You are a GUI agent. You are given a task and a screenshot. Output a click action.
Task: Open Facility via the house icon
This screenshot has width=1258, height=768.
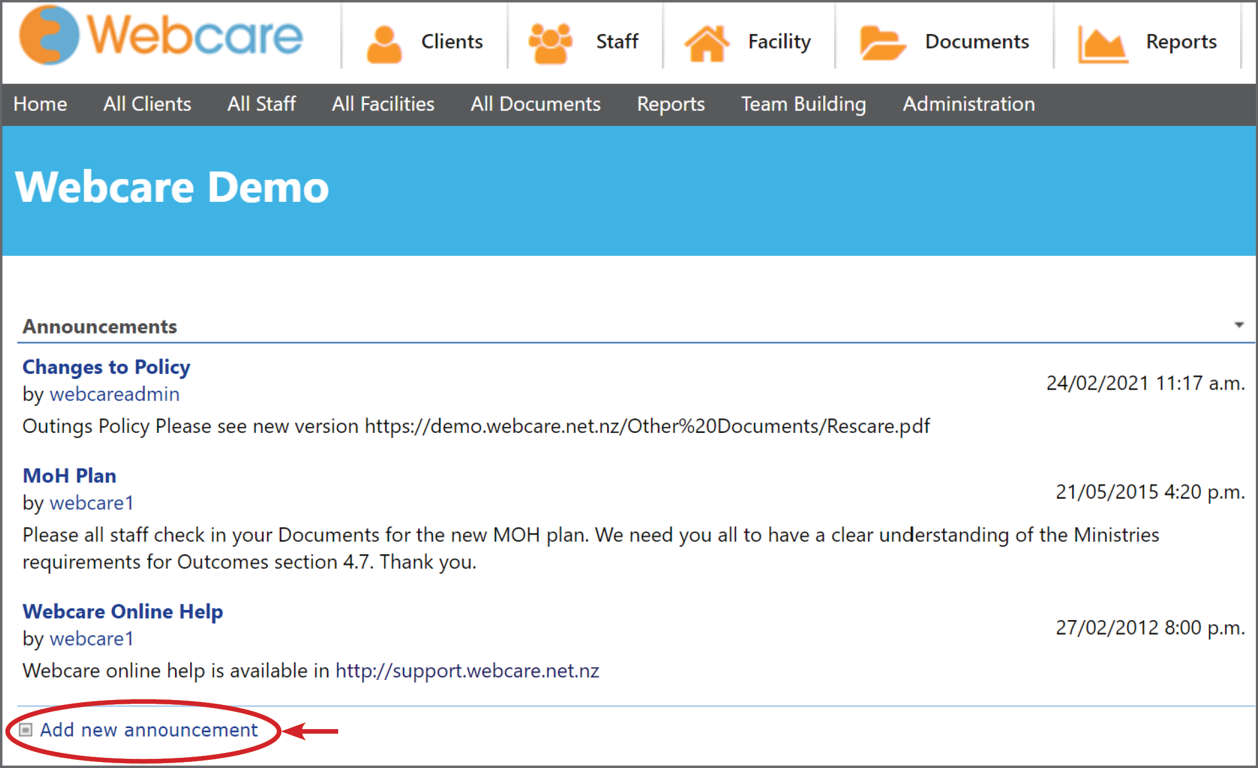click(x=707, y=43)
